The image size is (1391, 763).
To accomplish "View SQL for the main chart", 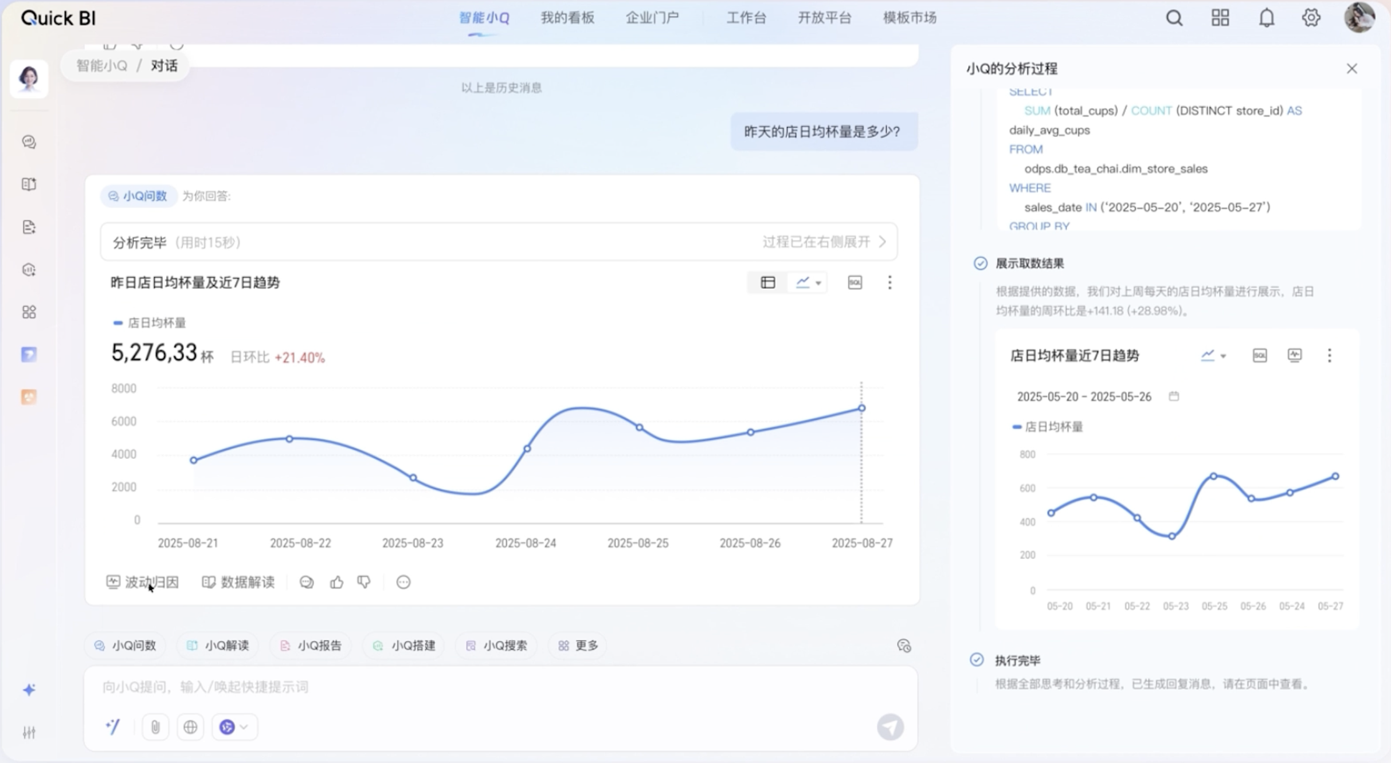I will pyautogui.click(x=855, y=282).
